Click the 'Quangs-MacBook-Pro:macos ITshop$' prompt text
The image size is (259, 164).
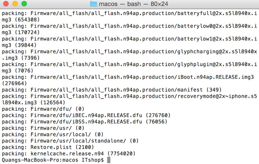(x=53, y=160)
